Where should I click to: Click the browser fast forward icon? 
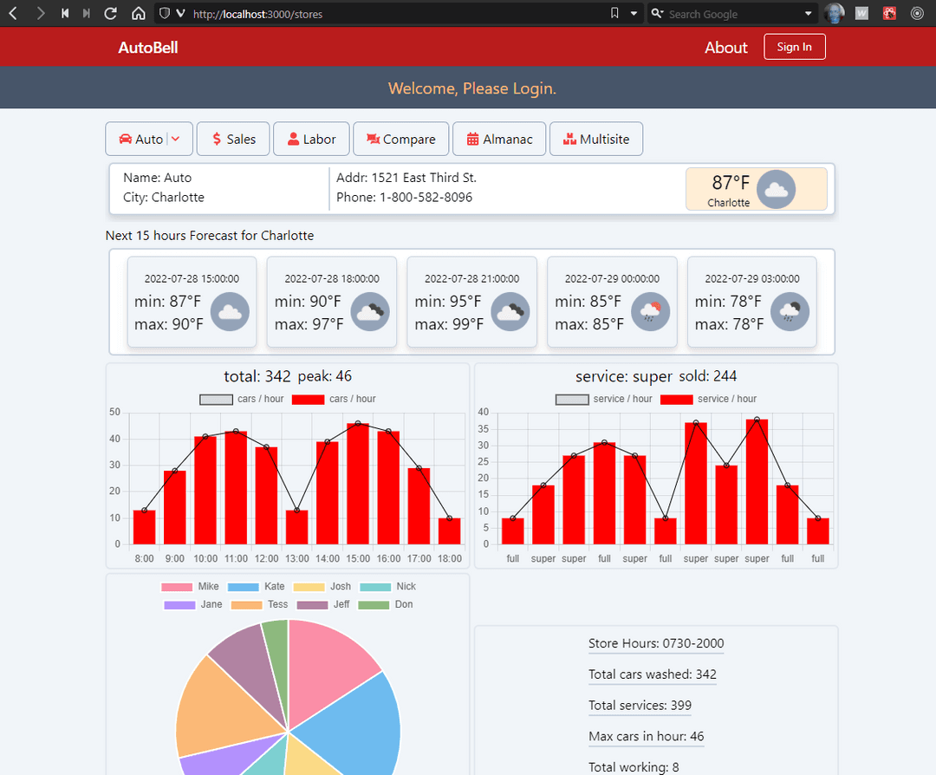87,13
